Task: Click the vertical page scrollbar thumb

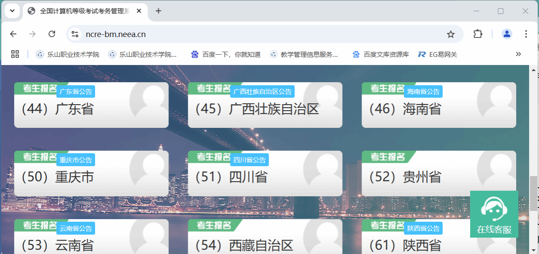Action: point(533,193)
